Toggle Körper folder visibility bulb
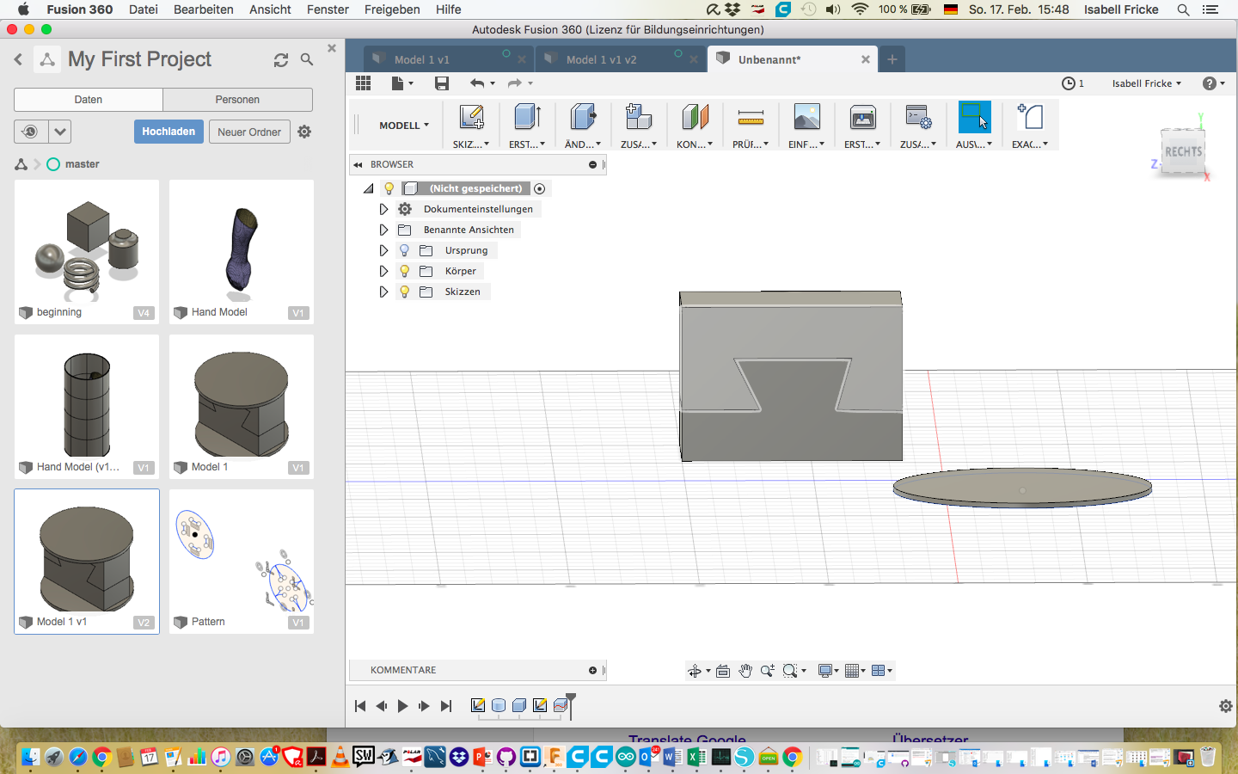Image resolution: width=1238 pixels, height=774 pixels. pos(404,271)
